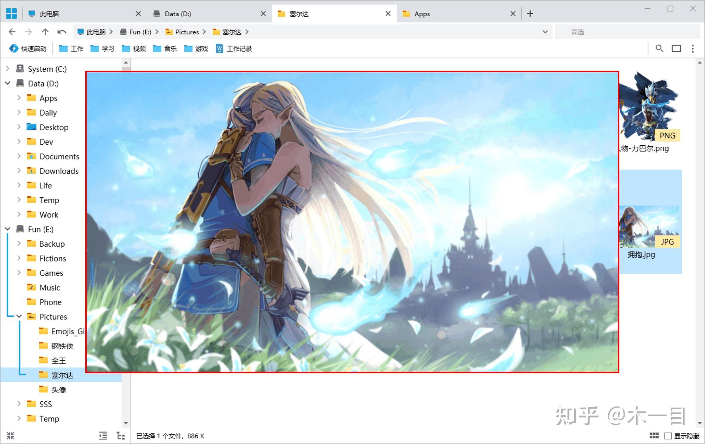Click the large image preview popup
This screenshot has height=444, width=705.
click(x=352, y=222)
